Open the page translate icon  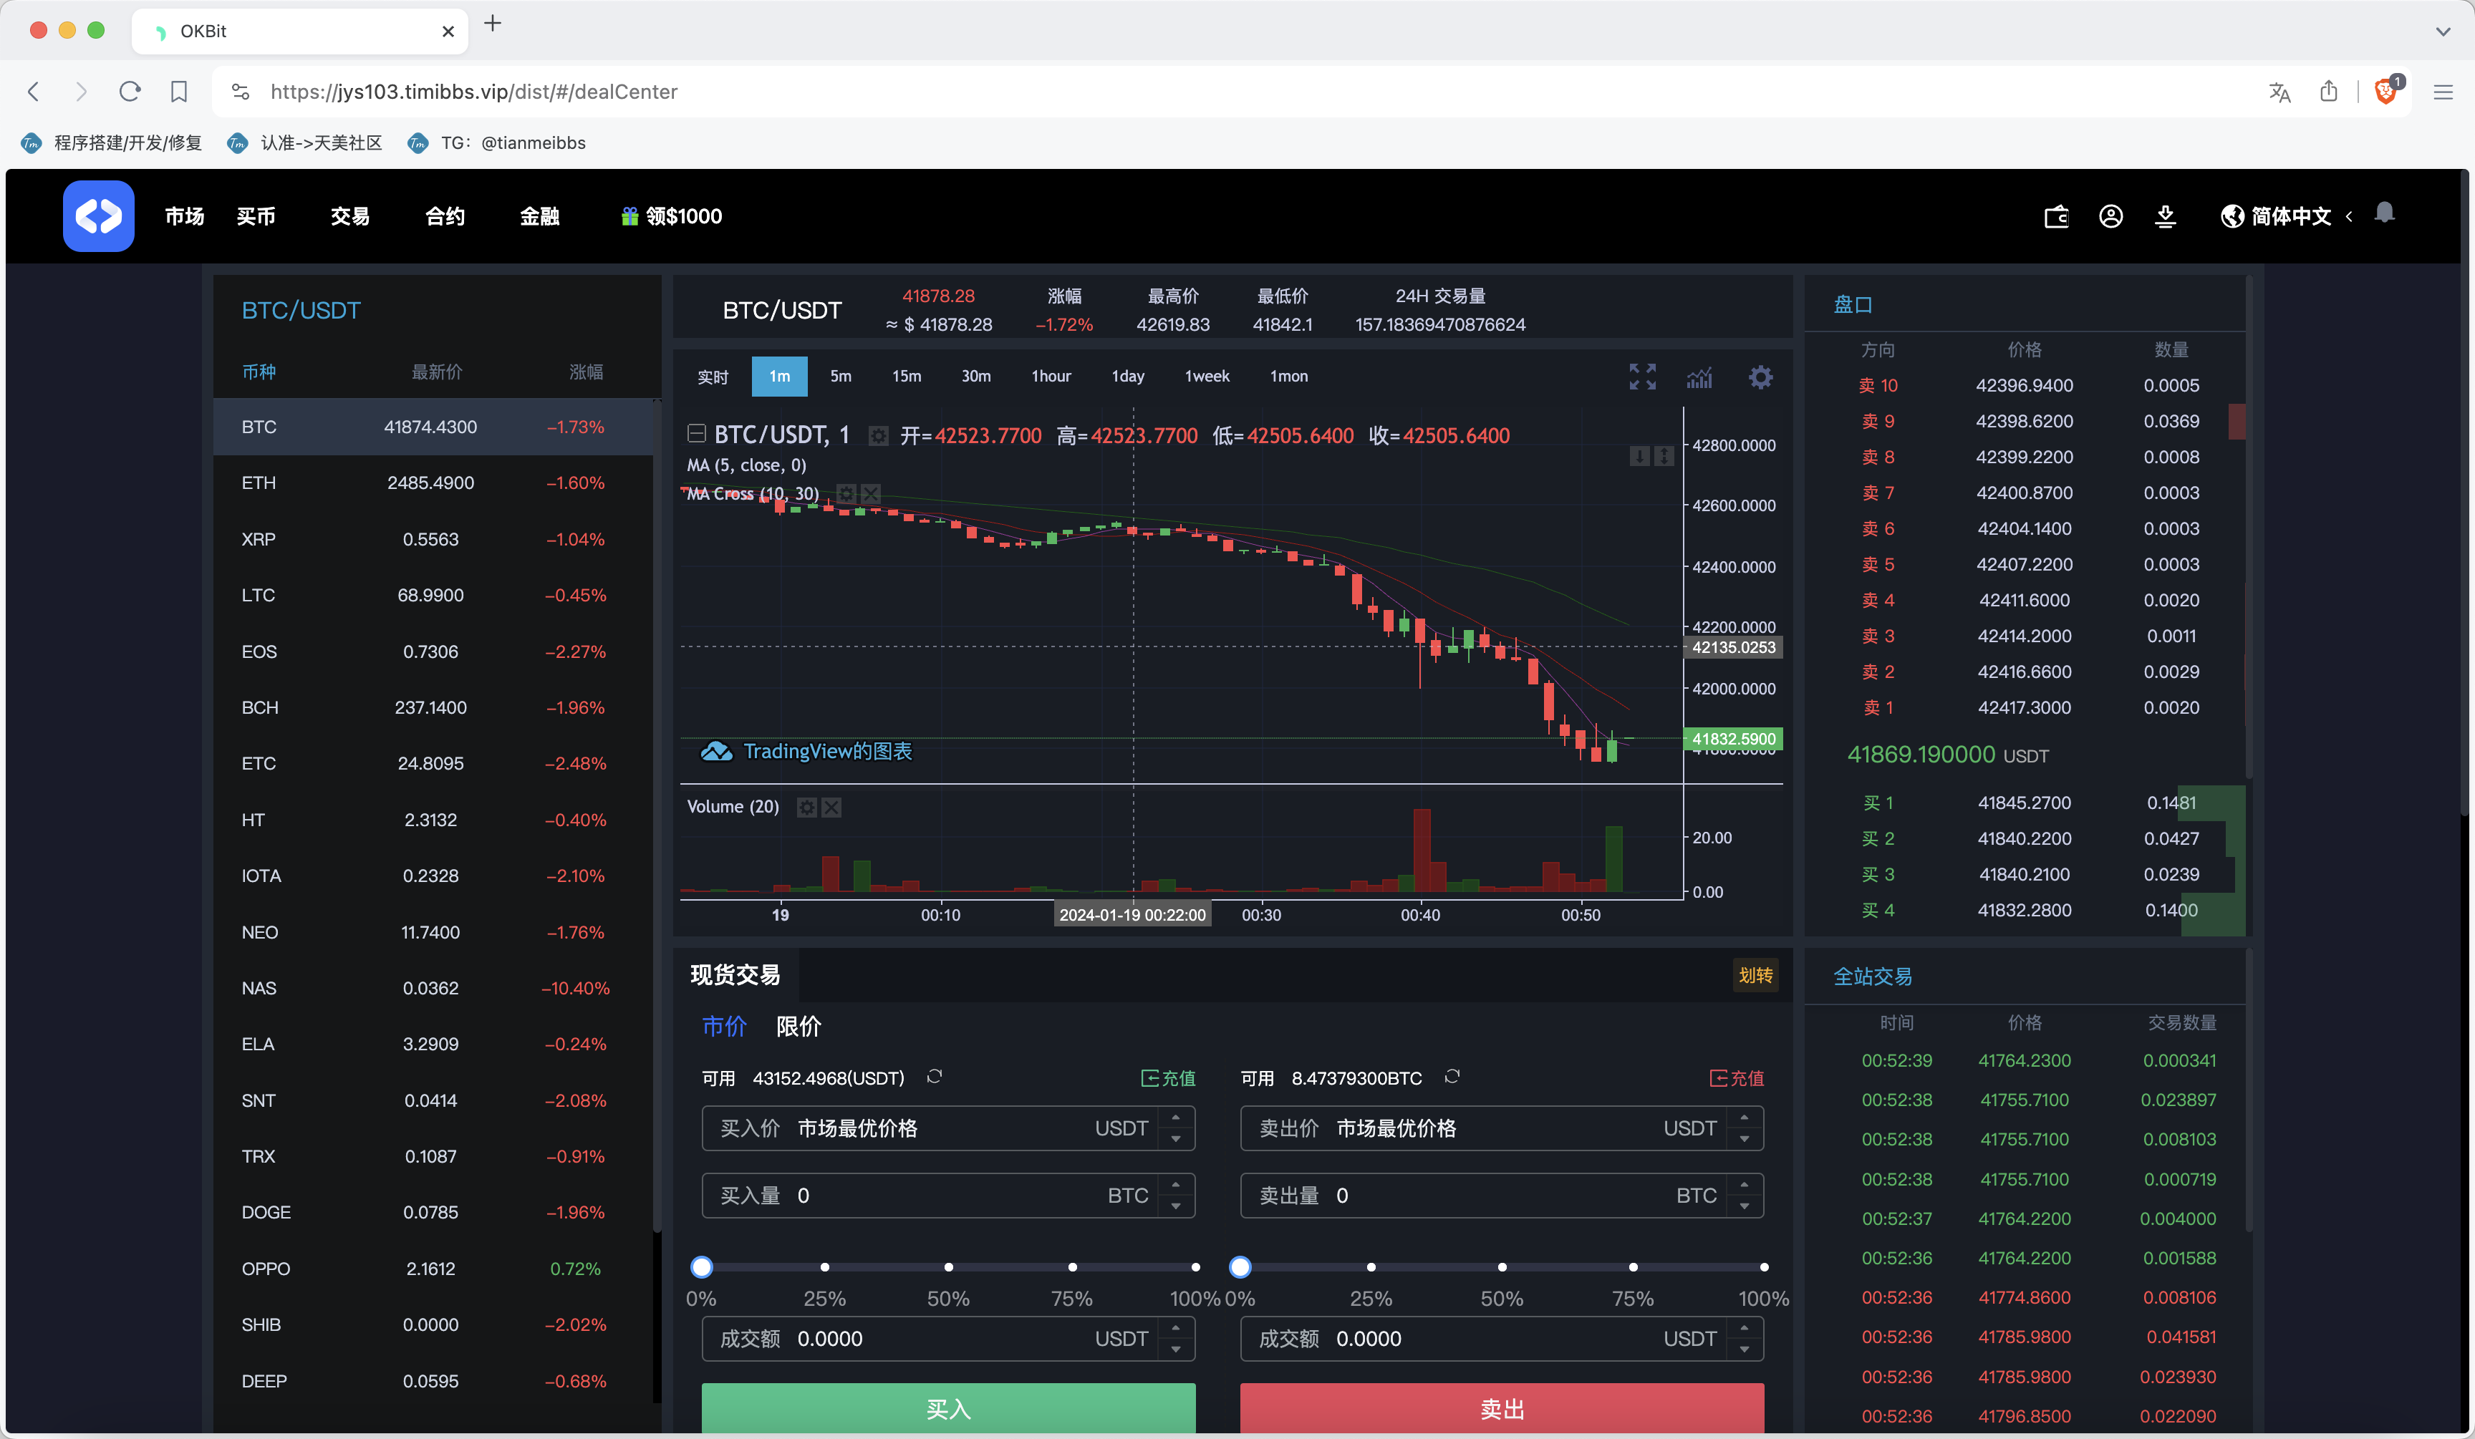coord(2279,92)
